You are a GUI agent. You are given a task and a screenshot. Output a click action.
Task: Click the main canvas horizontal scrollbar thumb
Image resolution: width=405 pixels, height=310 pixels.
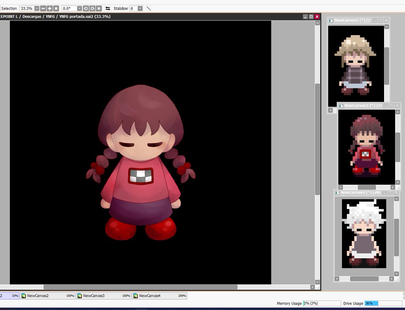140,287
